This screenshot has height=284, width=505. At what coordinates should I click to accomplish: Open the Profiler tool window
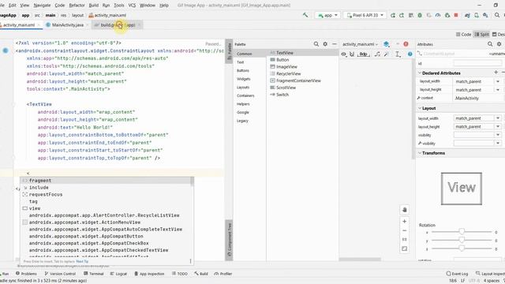pos(223,274)
